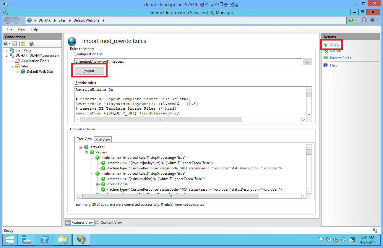The image size is (383, 248).
Task: Open the View menu
Action: point(21,29)
